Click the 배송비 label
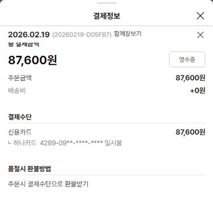This screenshot has width=213, height=218. coord(17,91)
